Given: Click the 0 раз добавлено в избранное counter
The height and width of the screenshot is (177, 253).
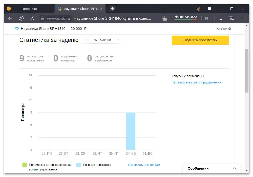Looking at the screenshot, I should [x=101, y=58].
